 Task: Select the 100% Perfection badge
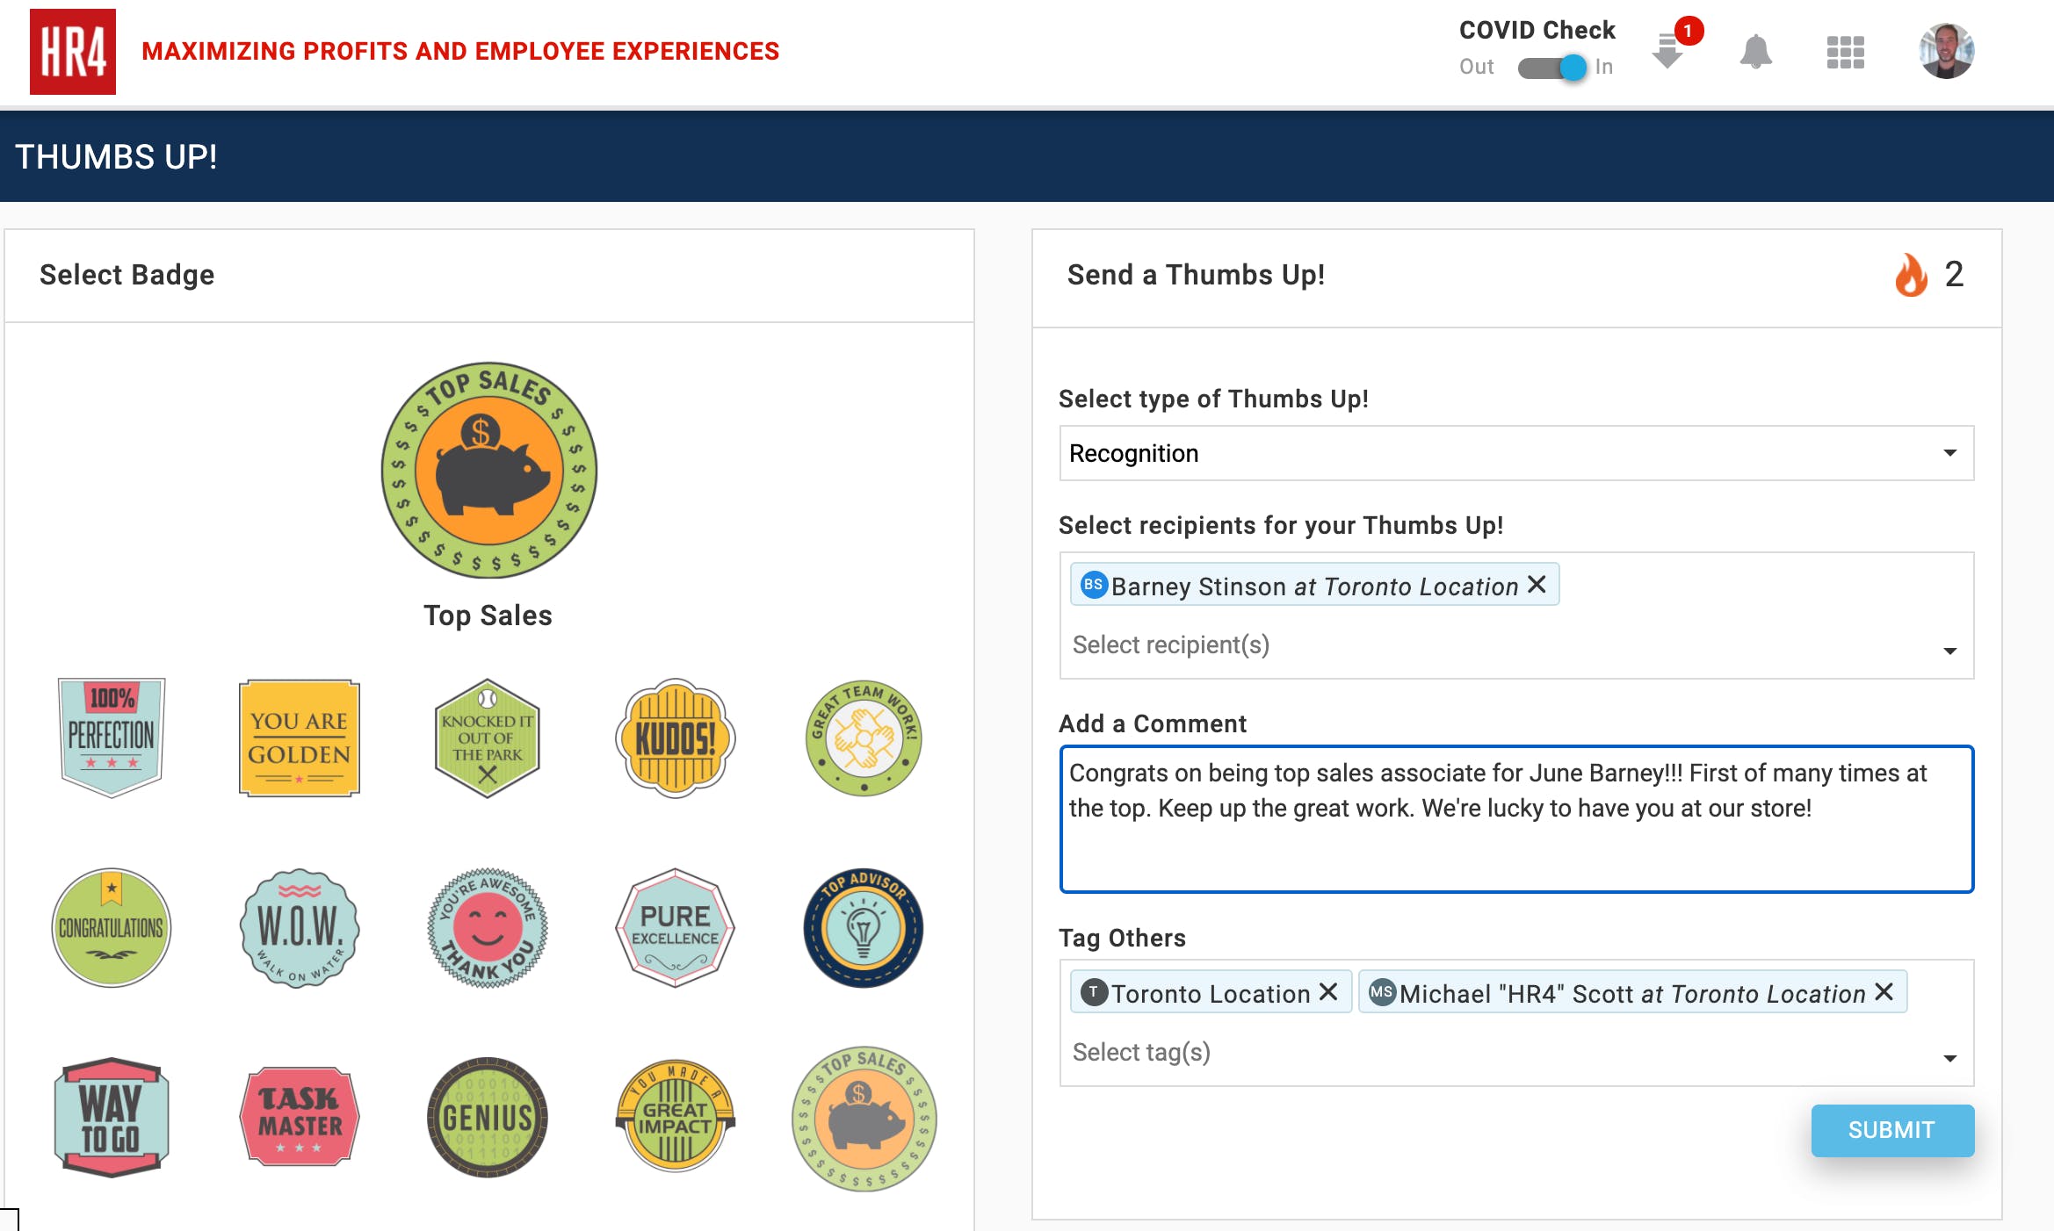click(x=111, y=736)
